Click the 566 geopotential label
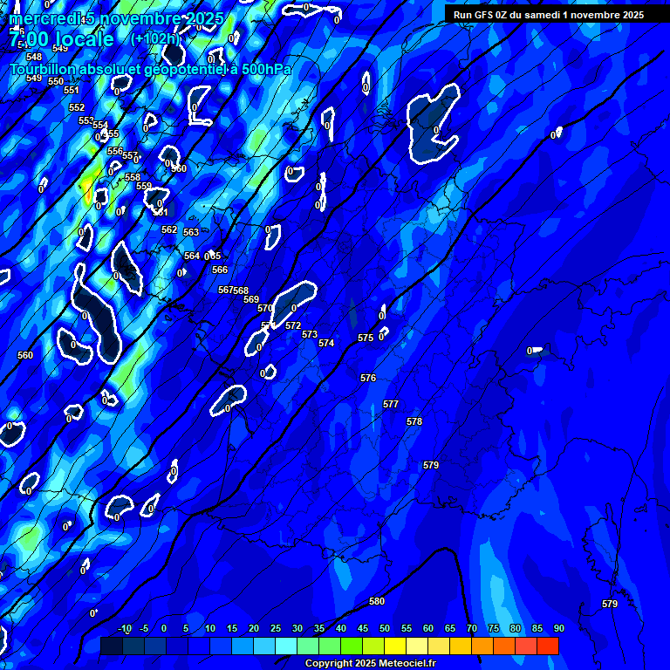This screenshot has height=670, width=670. click(220, 270)
